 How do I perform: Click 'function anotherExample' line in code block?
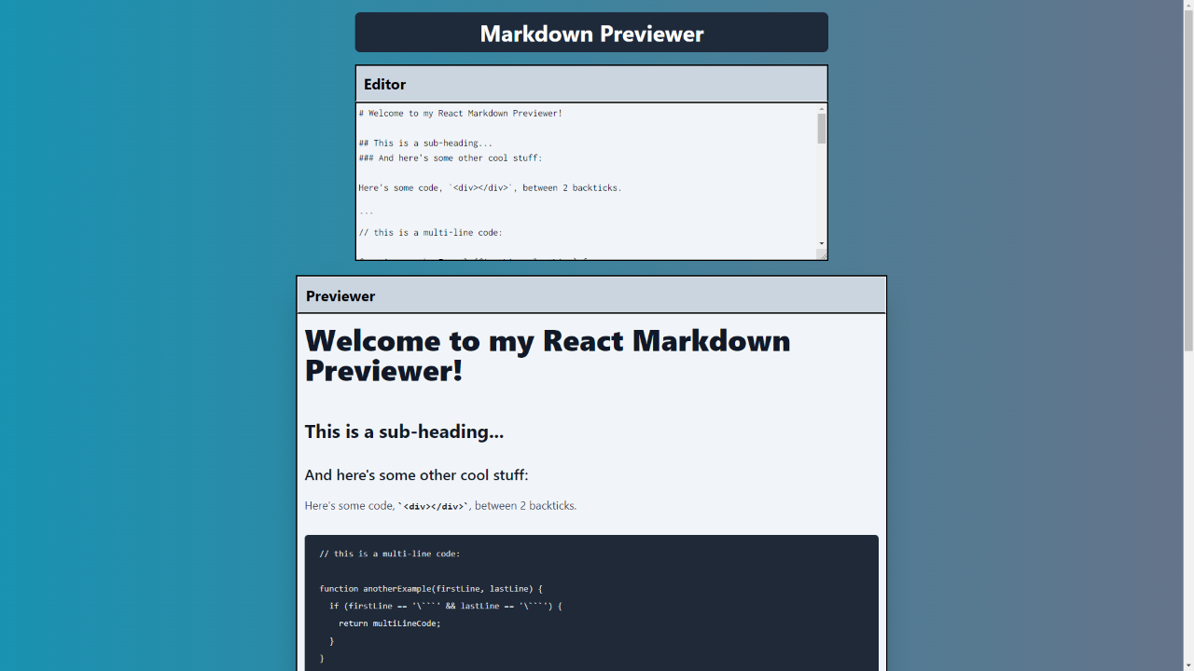431,589
